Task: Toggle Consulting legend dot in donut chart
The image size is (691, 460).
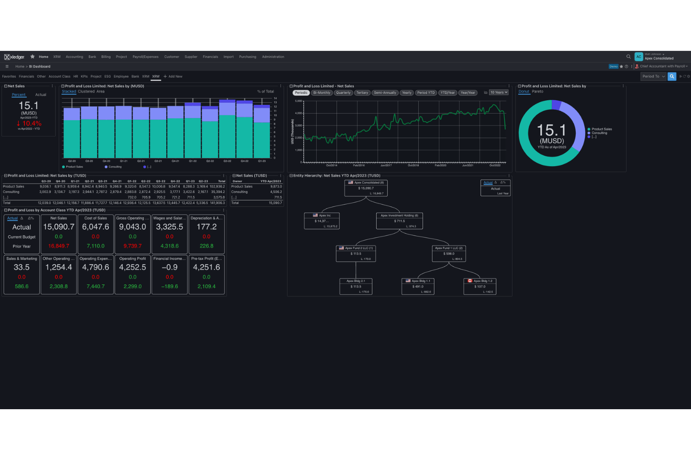Action: coord(589,133)
